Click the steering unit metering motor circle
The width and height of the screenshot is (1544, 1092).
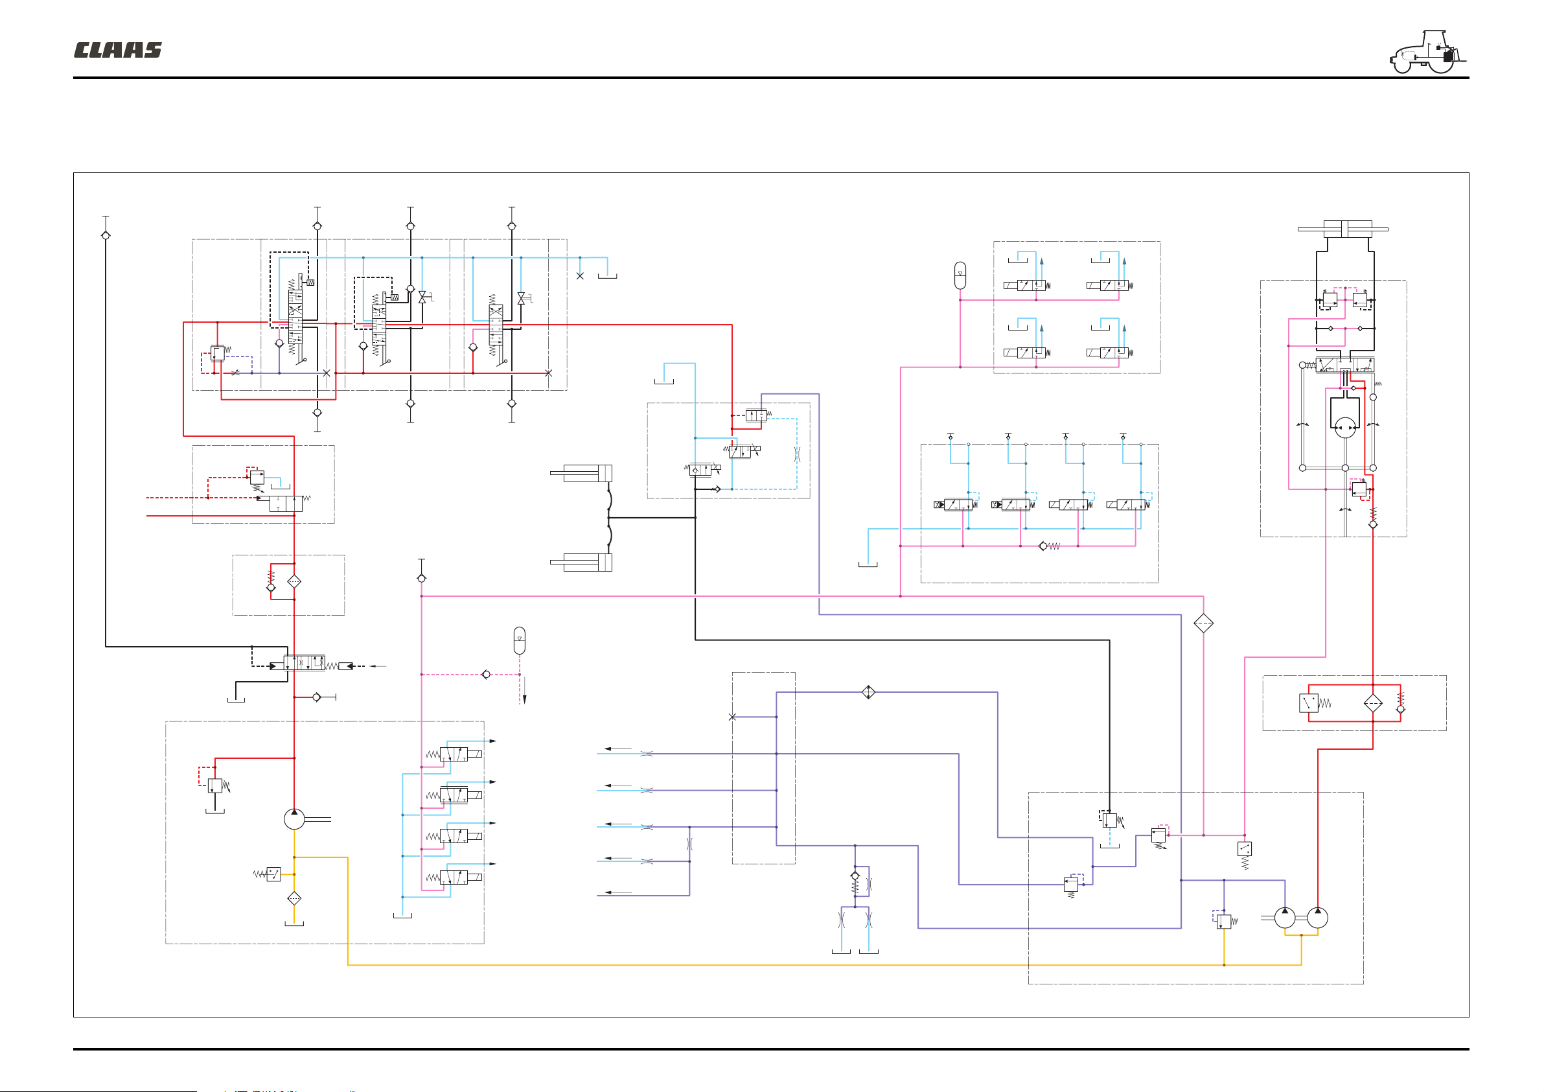point(1345,428)
